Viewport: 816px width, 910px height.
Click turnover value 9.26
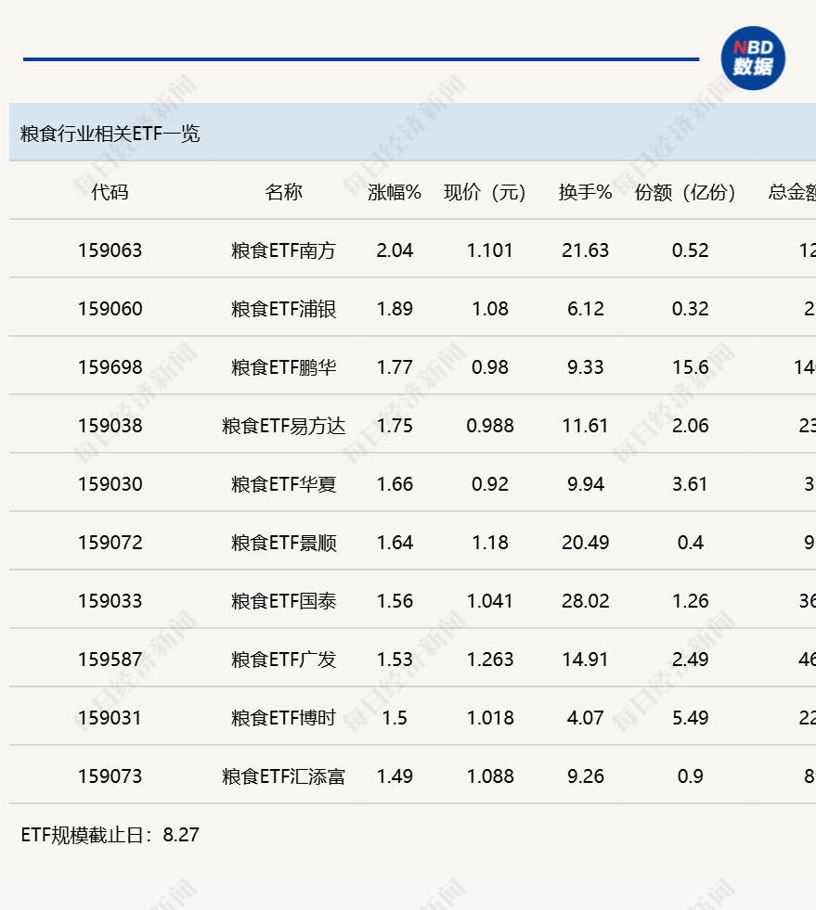(586, 776)
